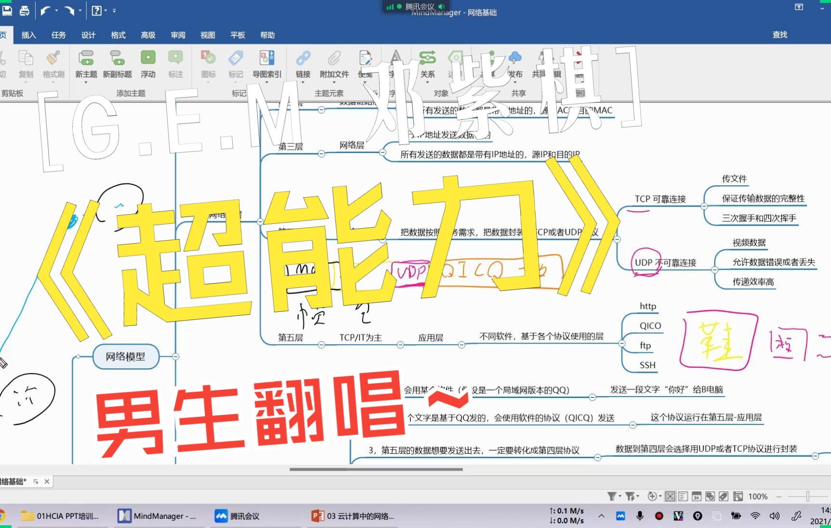Viewport: 831px width, 528px height.
Task: Open the 帮助 ribbon tab
Action: coord(267,35)
